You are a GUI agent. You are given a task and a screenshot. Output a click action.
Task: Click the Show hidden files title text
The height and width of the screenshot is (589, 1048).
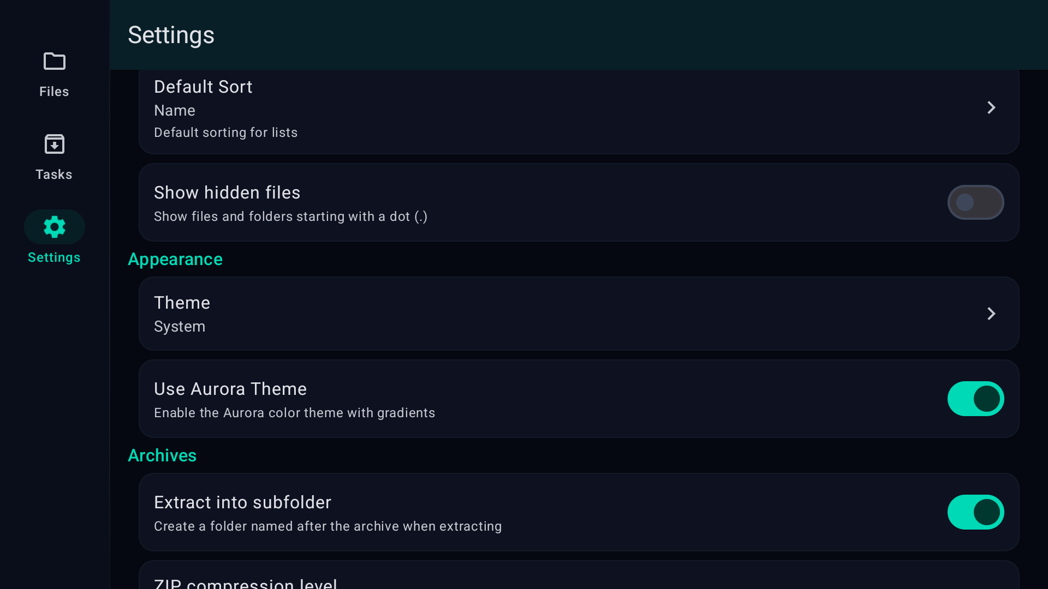point(227,193)
